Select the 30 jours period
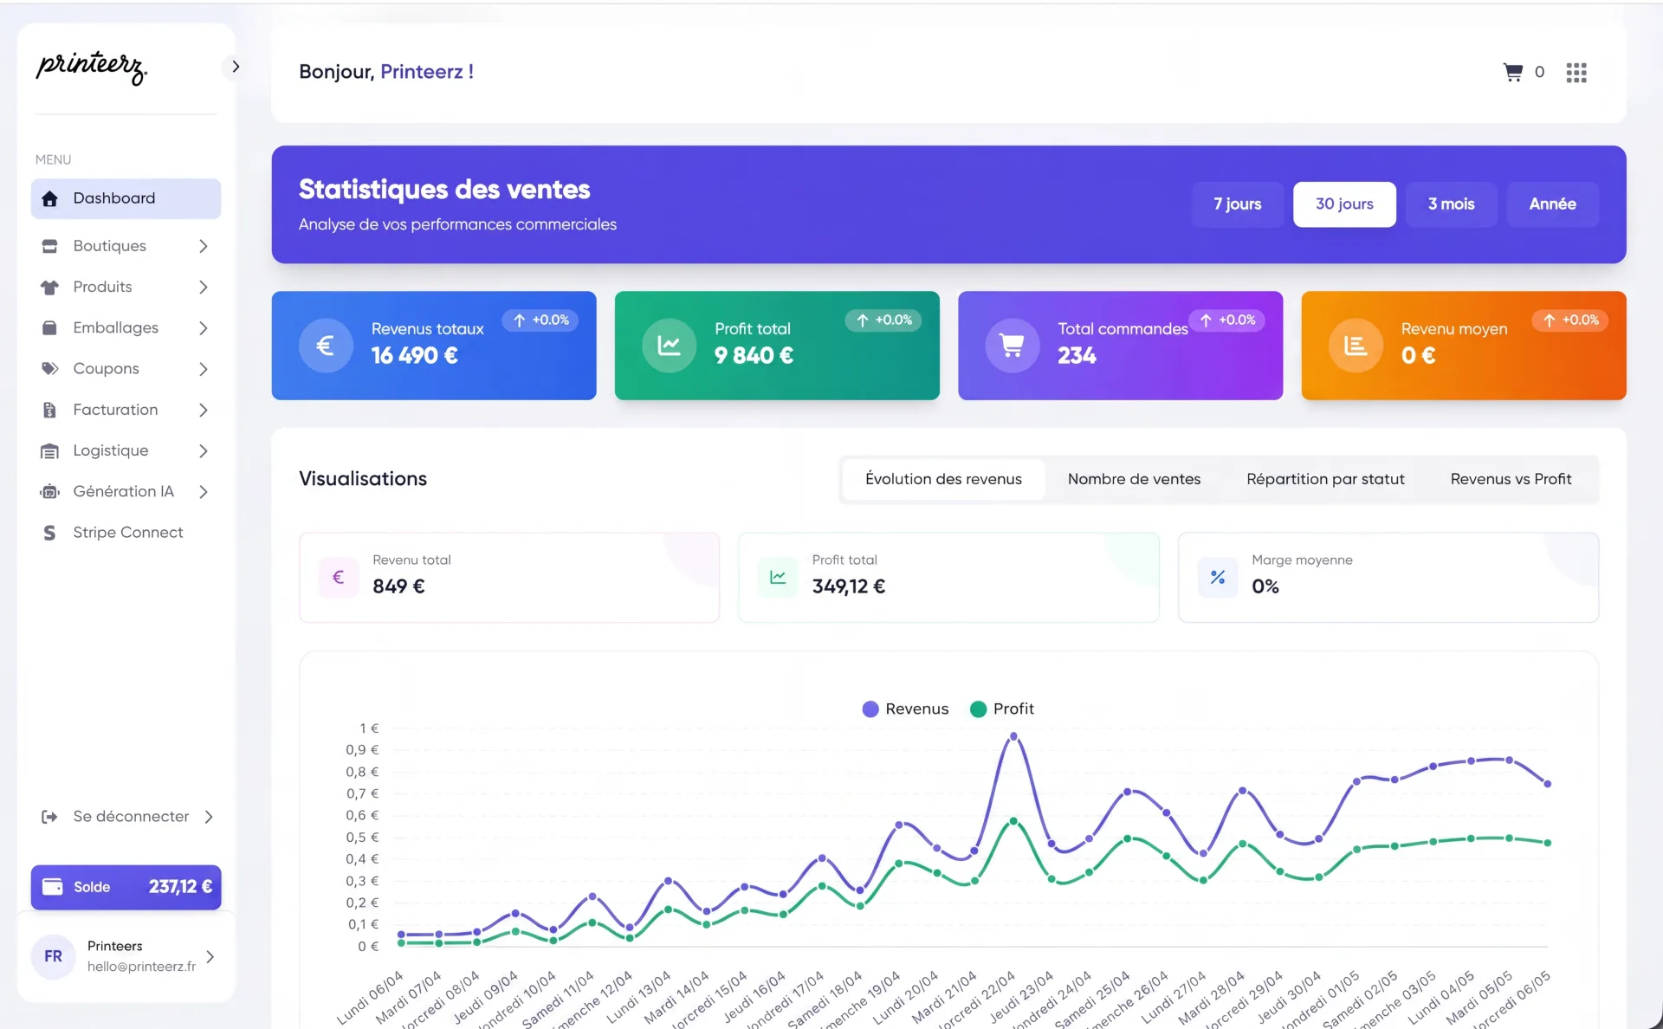Screen dimensions: 1663x1029 1344,204
